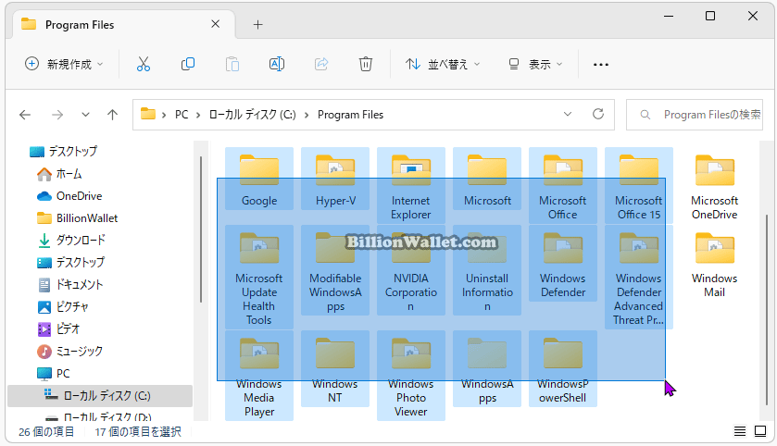Open OneDrive in navigation pane
777x446 pixels.
tap(69, 196)
